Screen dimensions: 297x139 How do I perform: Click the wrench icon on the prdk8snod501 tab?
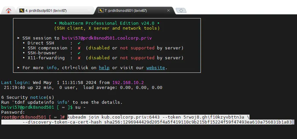100,11
